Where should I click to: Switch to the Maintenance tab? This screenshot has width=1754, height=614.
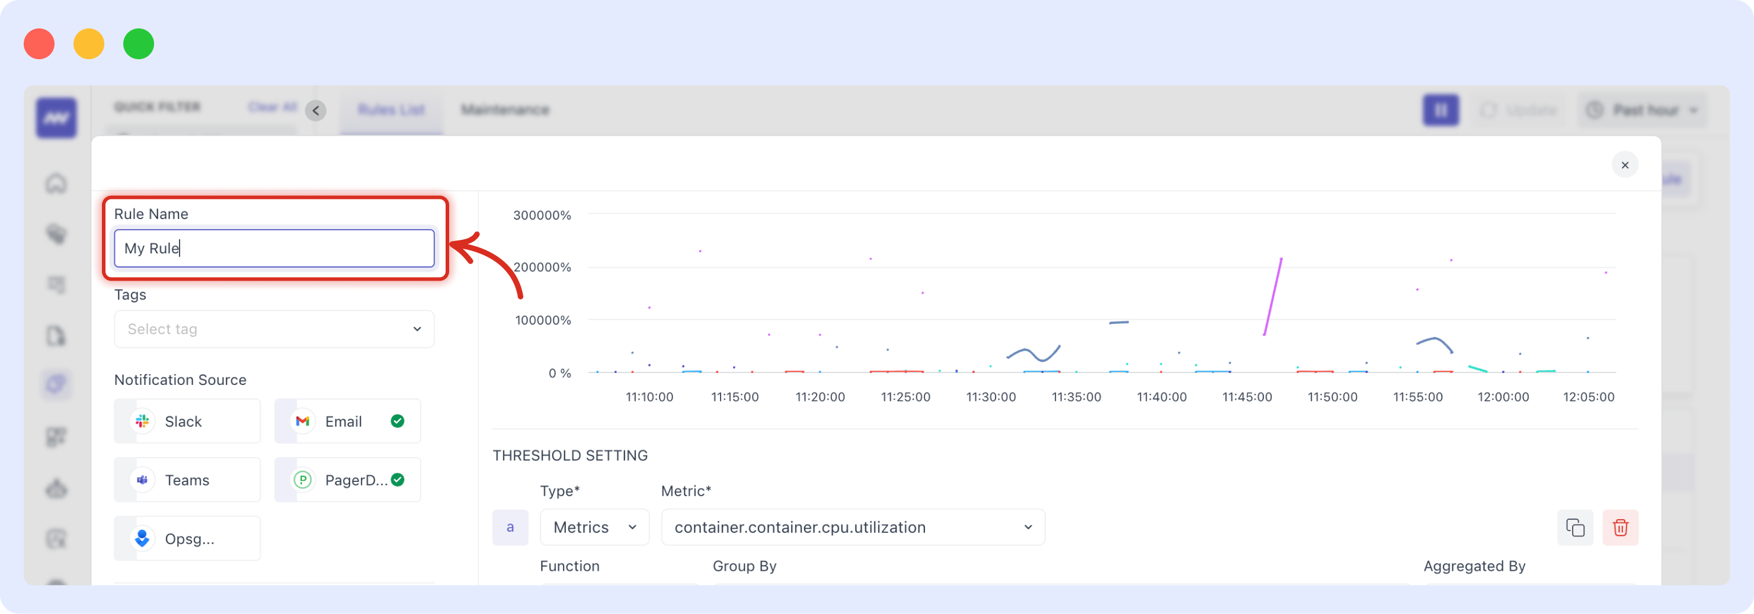(504, 110)
